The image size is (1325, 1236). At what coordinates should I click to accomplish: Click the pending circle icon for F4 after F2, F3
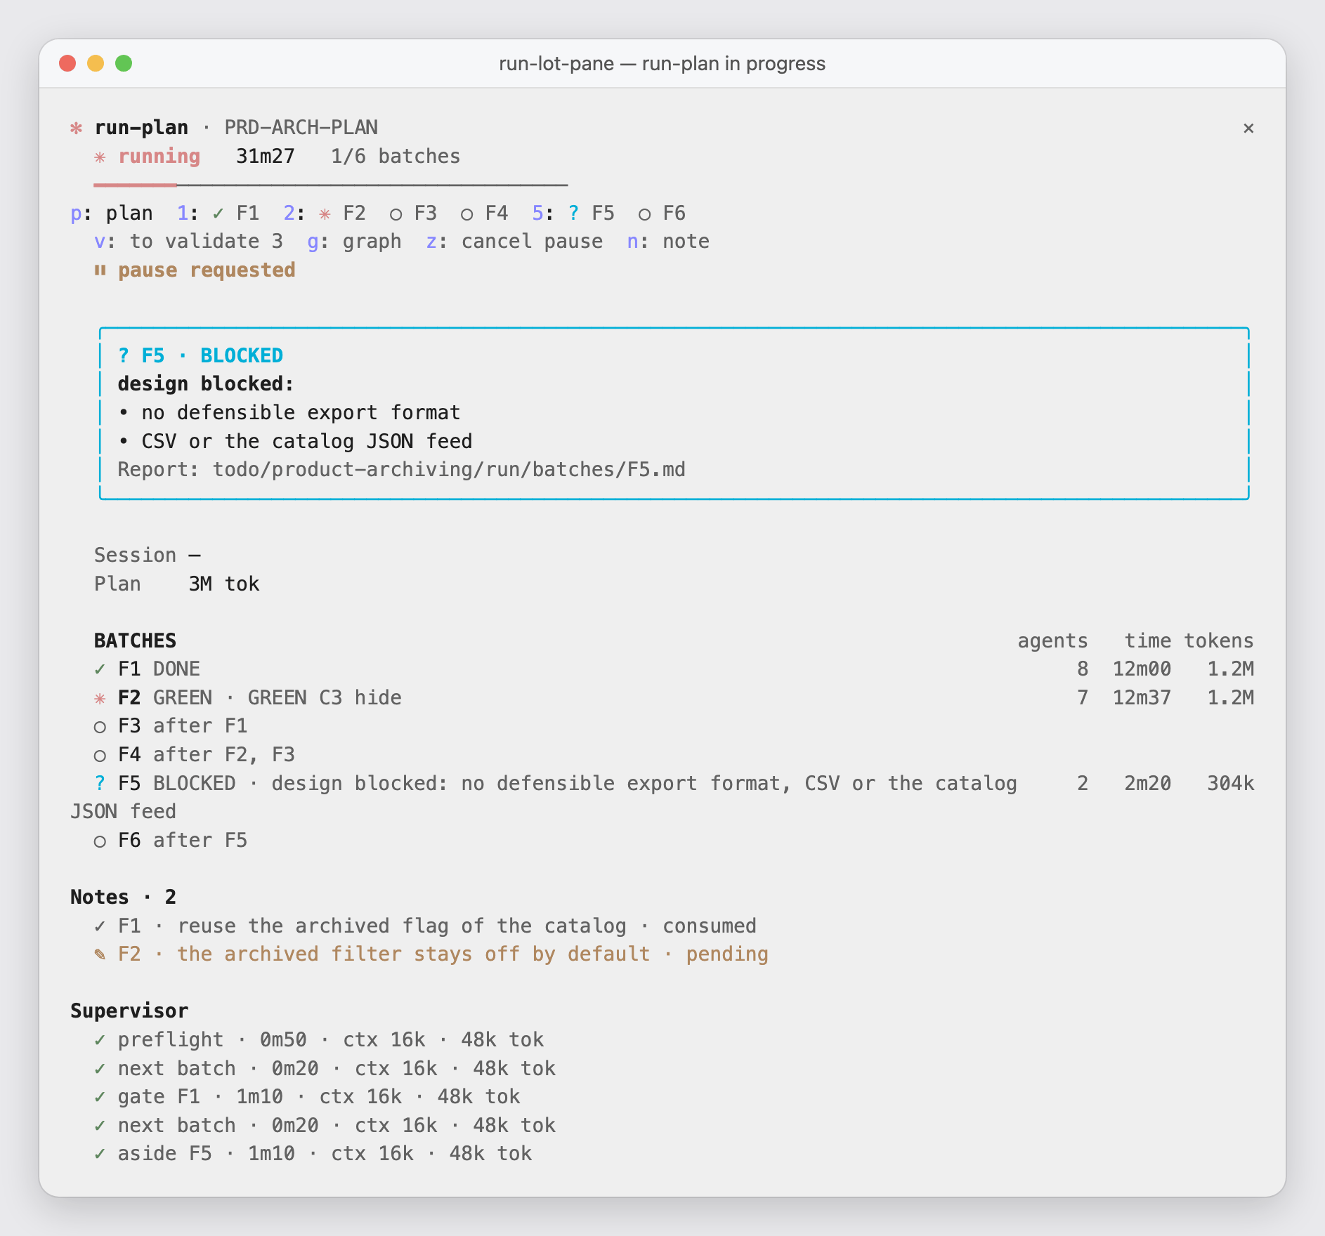[100, 756]
